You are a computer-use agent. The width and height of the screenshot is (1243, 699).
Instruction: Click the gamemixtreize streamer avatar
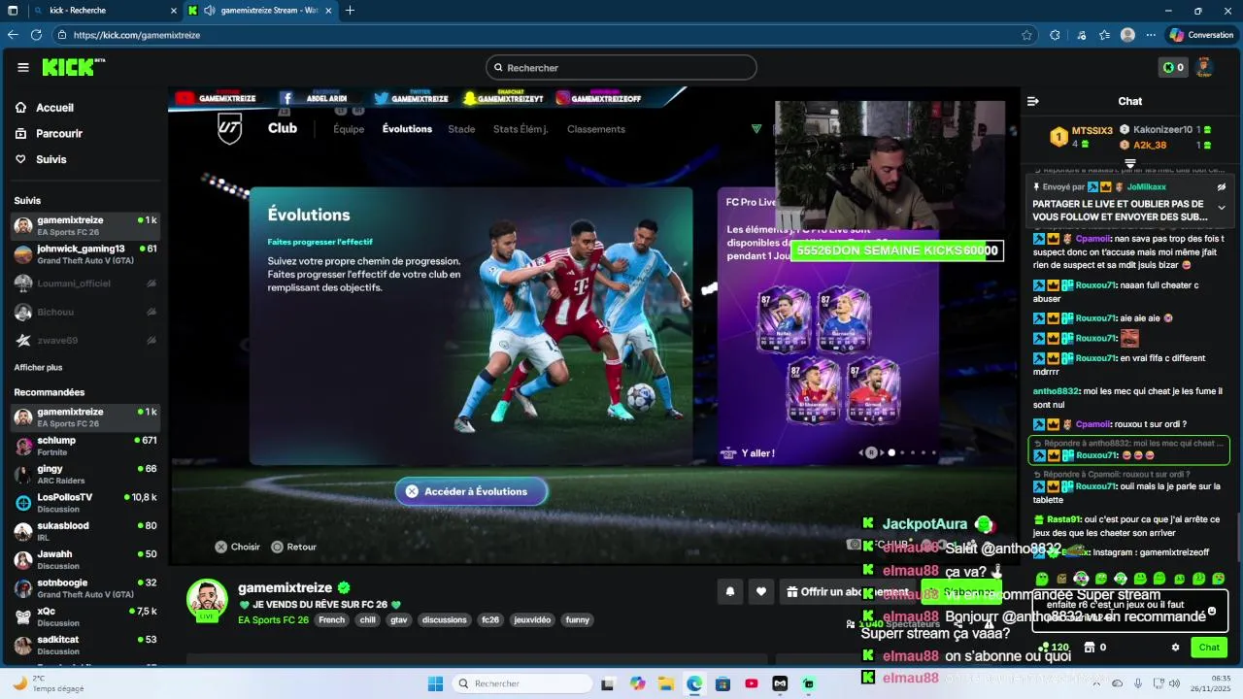(207, 600)
